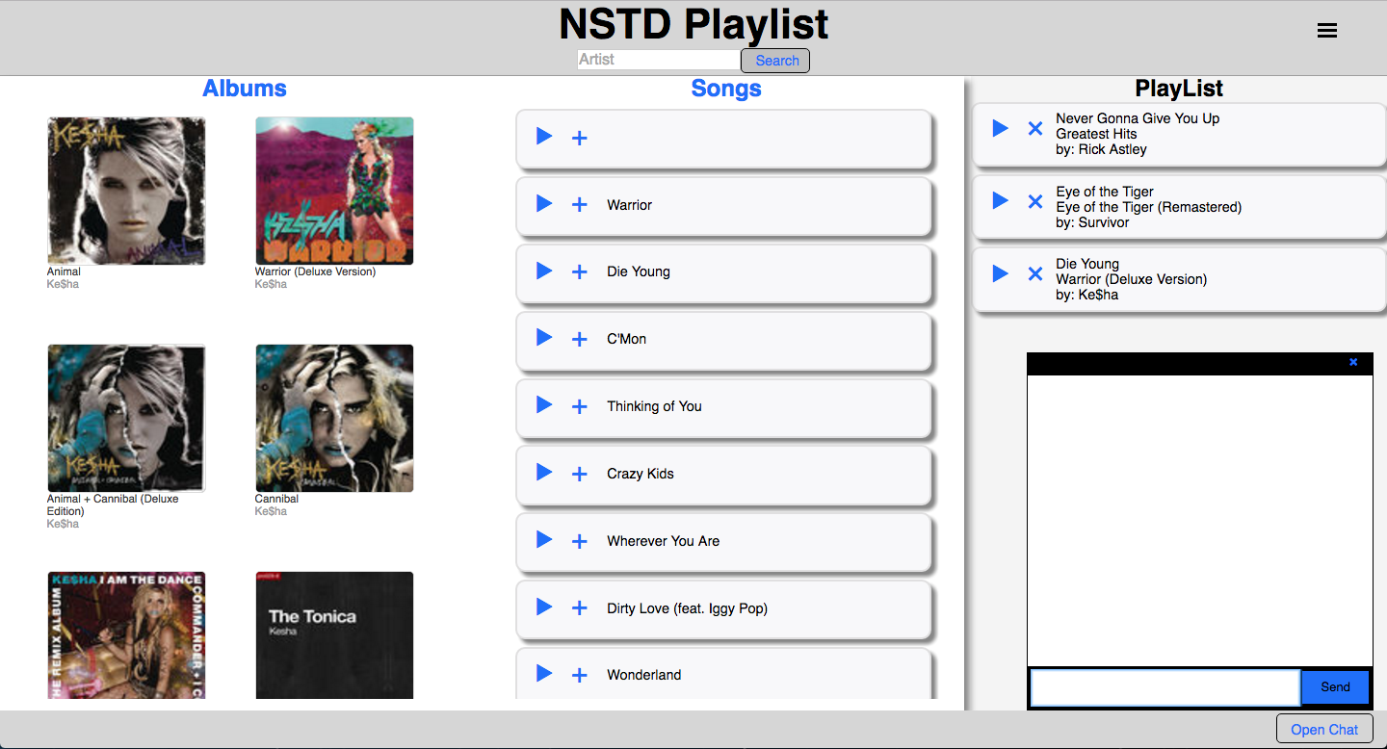The height and width of the screenshot is (749, 1387).
Task: Click the Search button
Action: pos(774,60)
